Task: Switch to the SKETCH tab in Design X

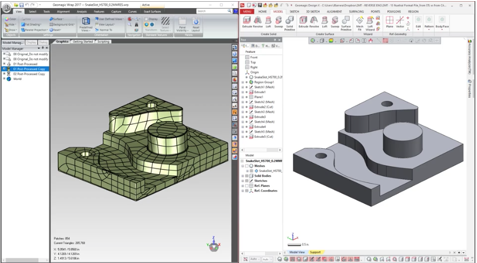Action: point(294,12)
